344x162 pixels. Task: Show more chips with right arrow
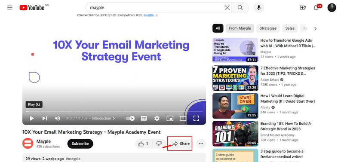click(x=315, y=28)
